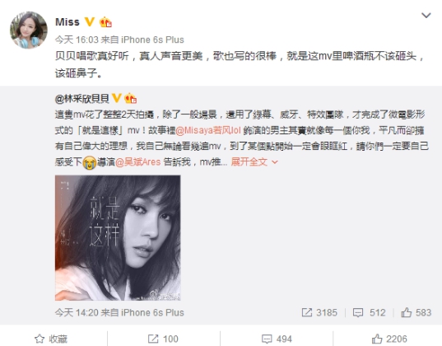Image resolution: width=442 pixels, height=346 pixels.
Task: Click the gold V verified badge beside Miss
Action: tap(90, 21)
